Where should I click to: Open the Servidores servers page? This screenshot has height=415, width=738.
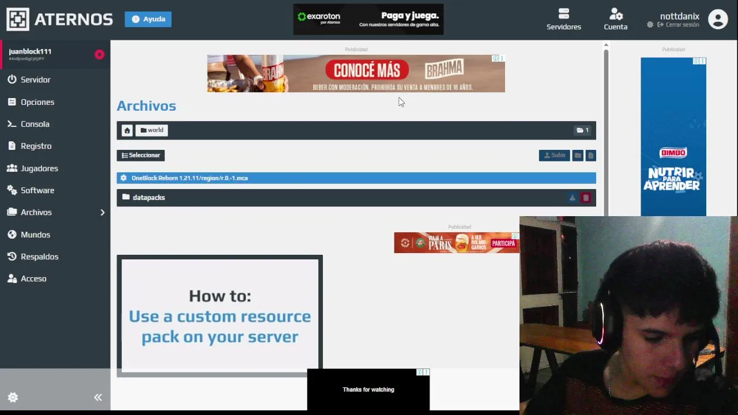[x=563, y=19]
